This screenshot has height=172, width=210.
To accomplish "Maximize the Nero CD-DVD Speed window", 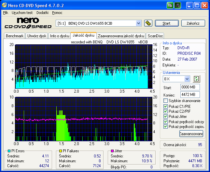I will [197, 6].
